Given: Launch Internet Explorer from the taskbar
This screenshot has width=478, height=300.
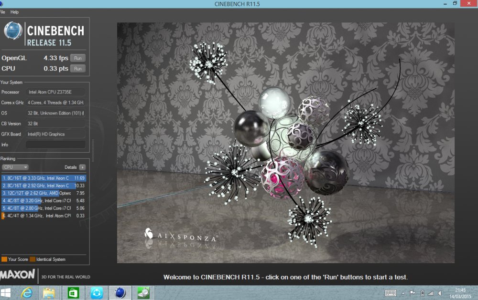Looking at the screenshot, I should point(27,293).
